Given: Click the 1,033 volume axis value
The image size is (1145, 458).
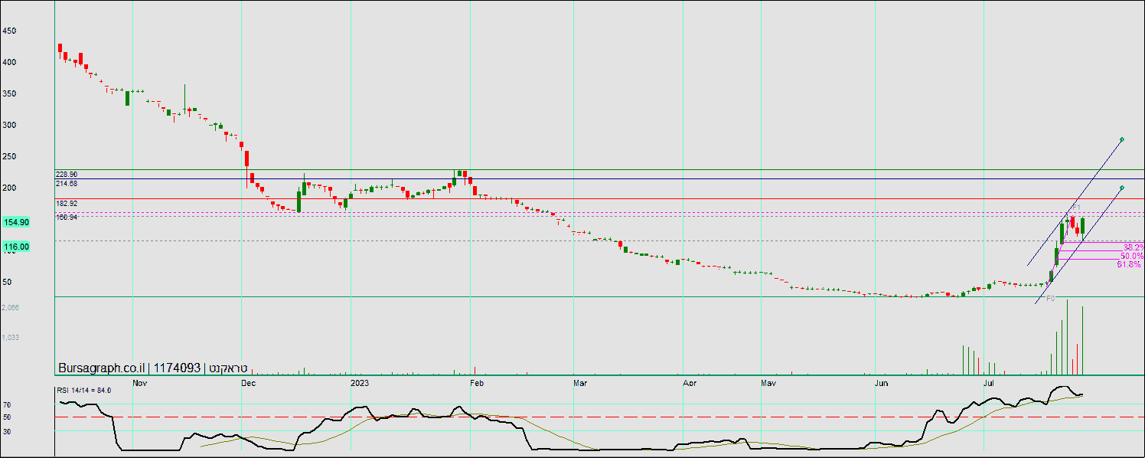Looking at the screenshot, I should click(11, 338).
